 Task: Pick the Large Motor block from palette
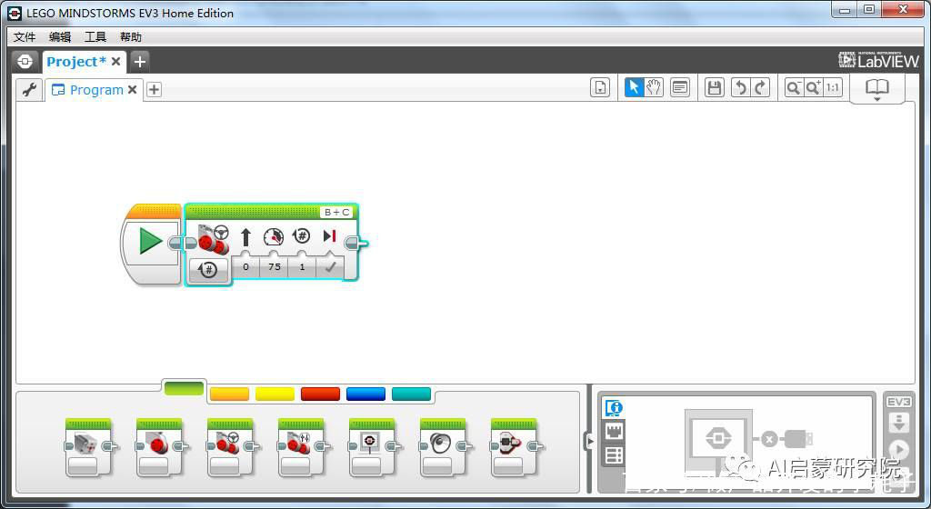tap(160, 447)
